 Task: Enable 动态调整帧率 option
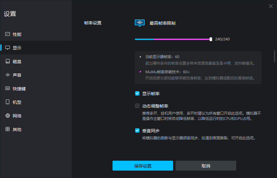click(137, 106)
